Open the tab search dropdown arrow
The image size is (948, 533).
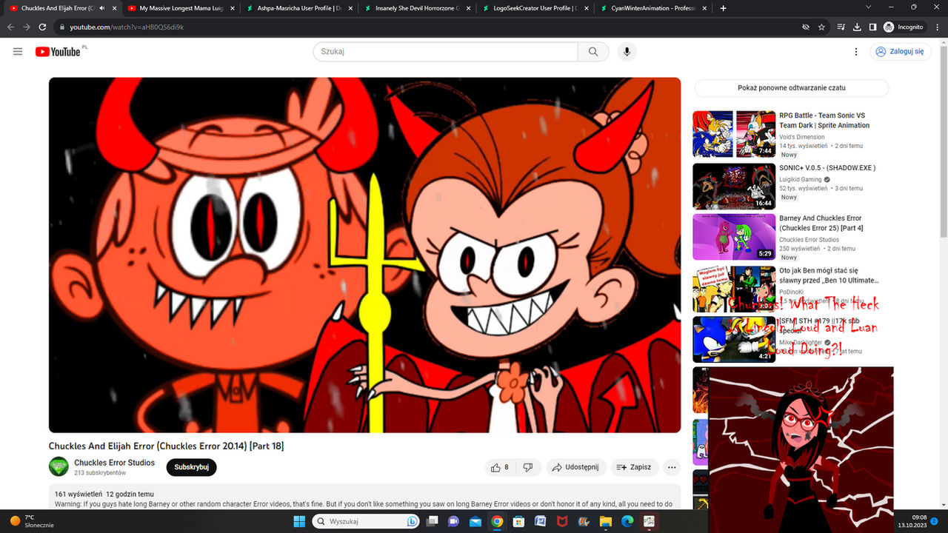[x=869, y=7]
